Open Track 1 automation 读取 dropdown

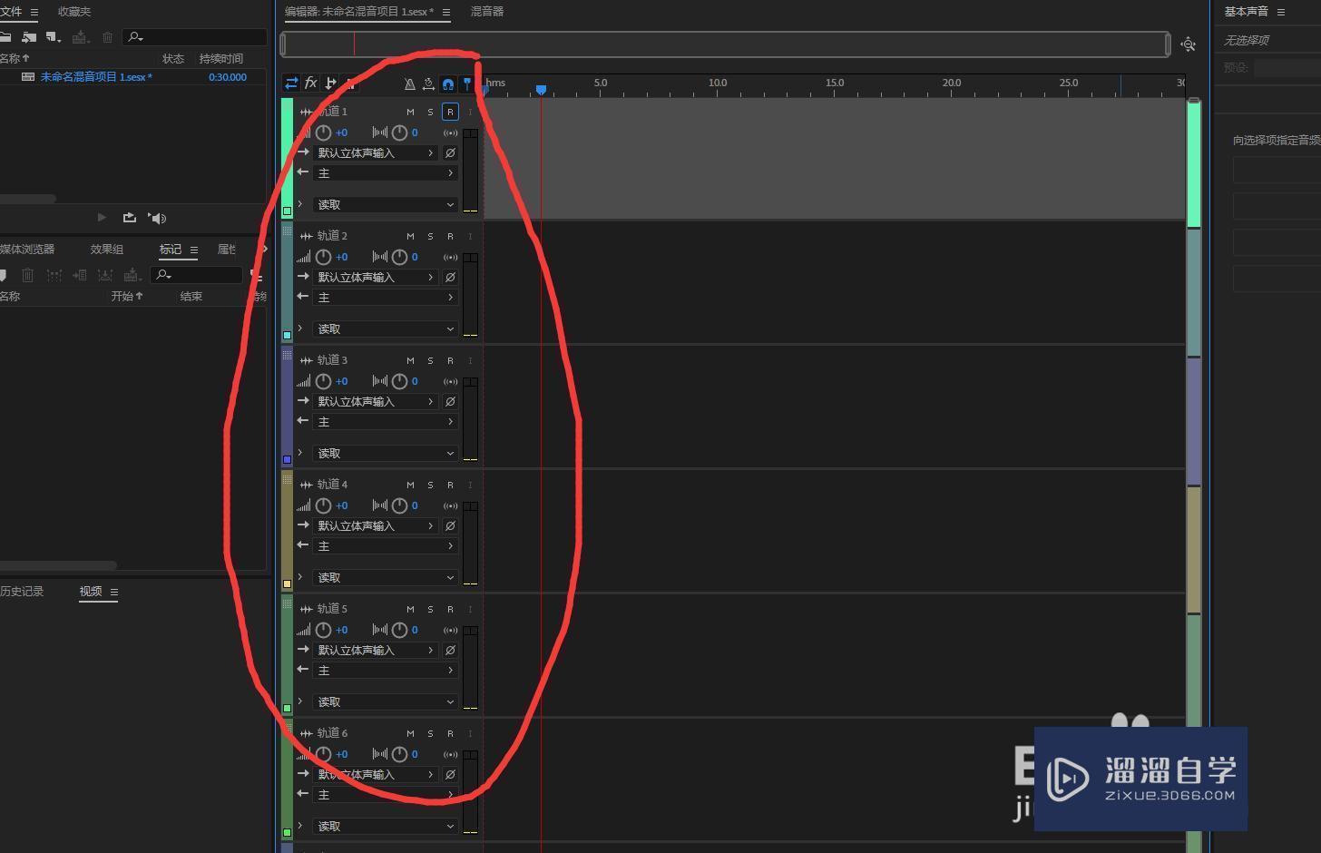pyautogui.click(x=385, y=205)
